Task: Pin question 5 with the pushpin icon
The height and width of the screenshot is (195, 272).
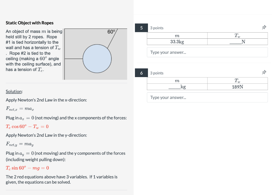Action: (x=264, y=27)
